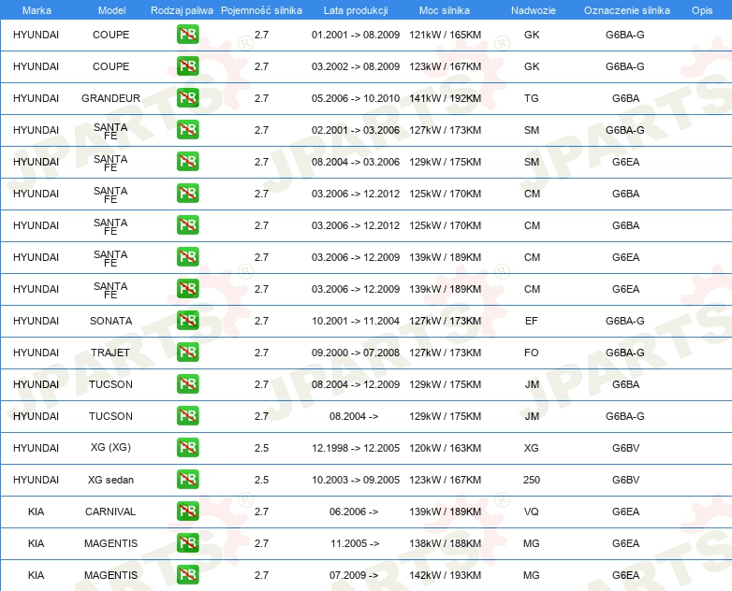The height and width of the screenshot is (591, 732).
Task: Click engine power 142kW / 193KM
Action: click(x=445, y=575)
